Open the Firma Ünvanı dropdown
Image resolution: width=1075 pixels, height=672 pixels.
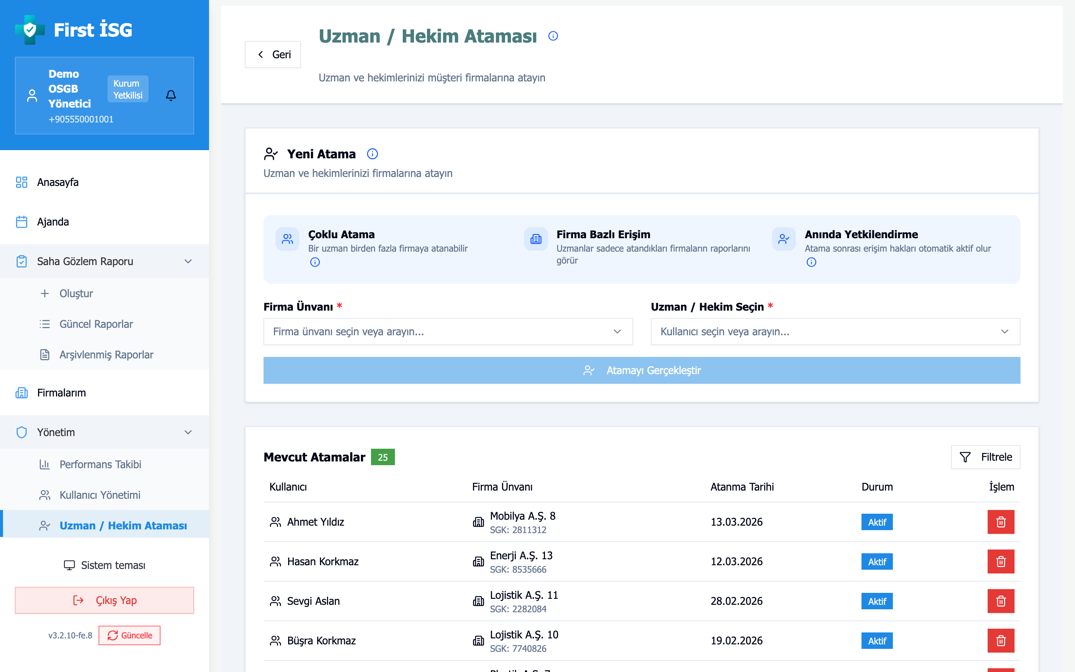point(448,332)
